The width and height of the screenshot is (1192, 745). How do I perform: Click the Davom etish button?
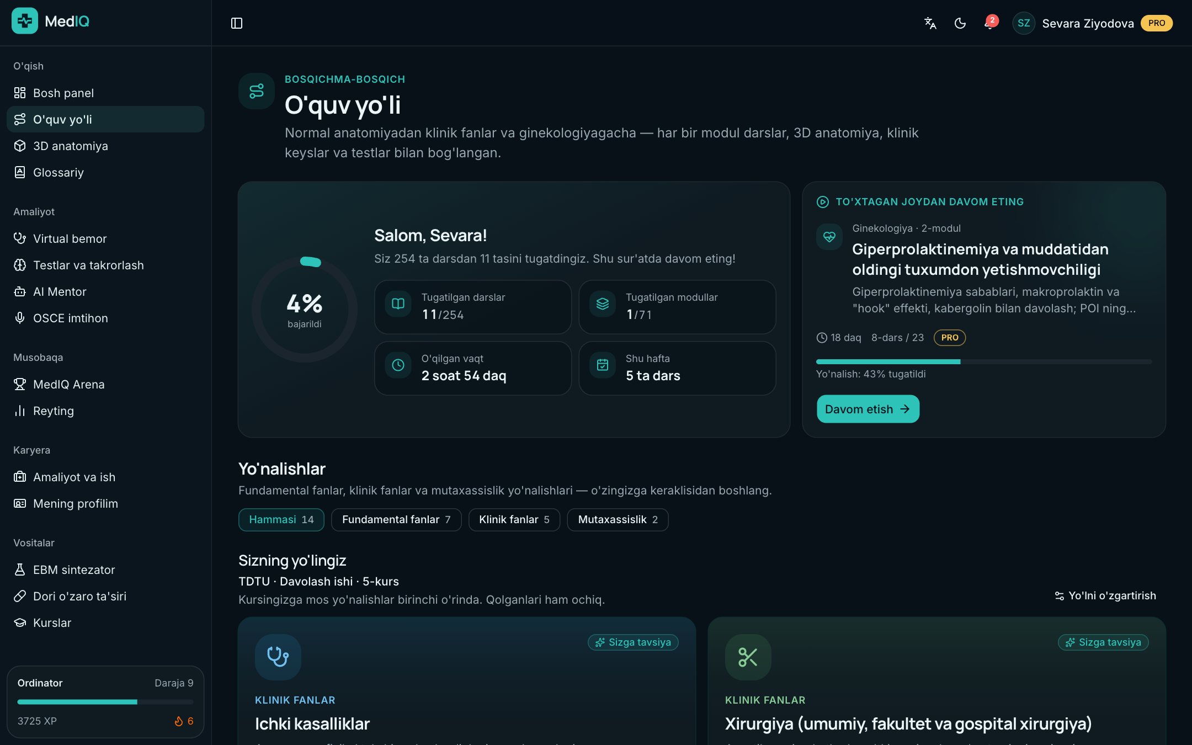[868, 409]
